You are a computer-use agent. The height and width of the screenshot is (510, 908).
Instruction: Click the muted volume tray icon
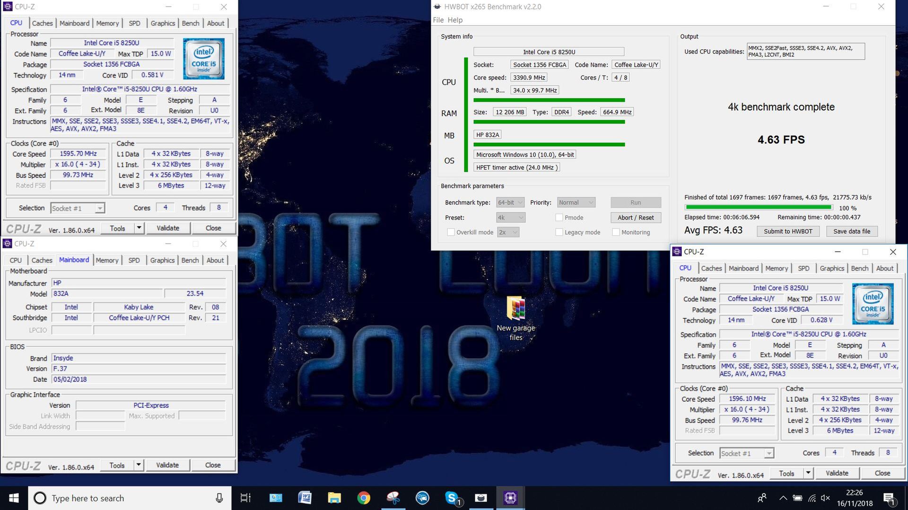[825, 498]
